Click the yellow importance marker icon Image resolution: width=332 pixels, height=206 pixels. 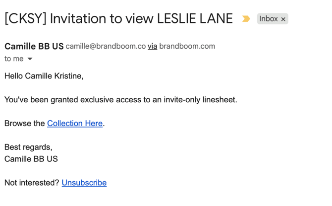[x=246, y=19]
